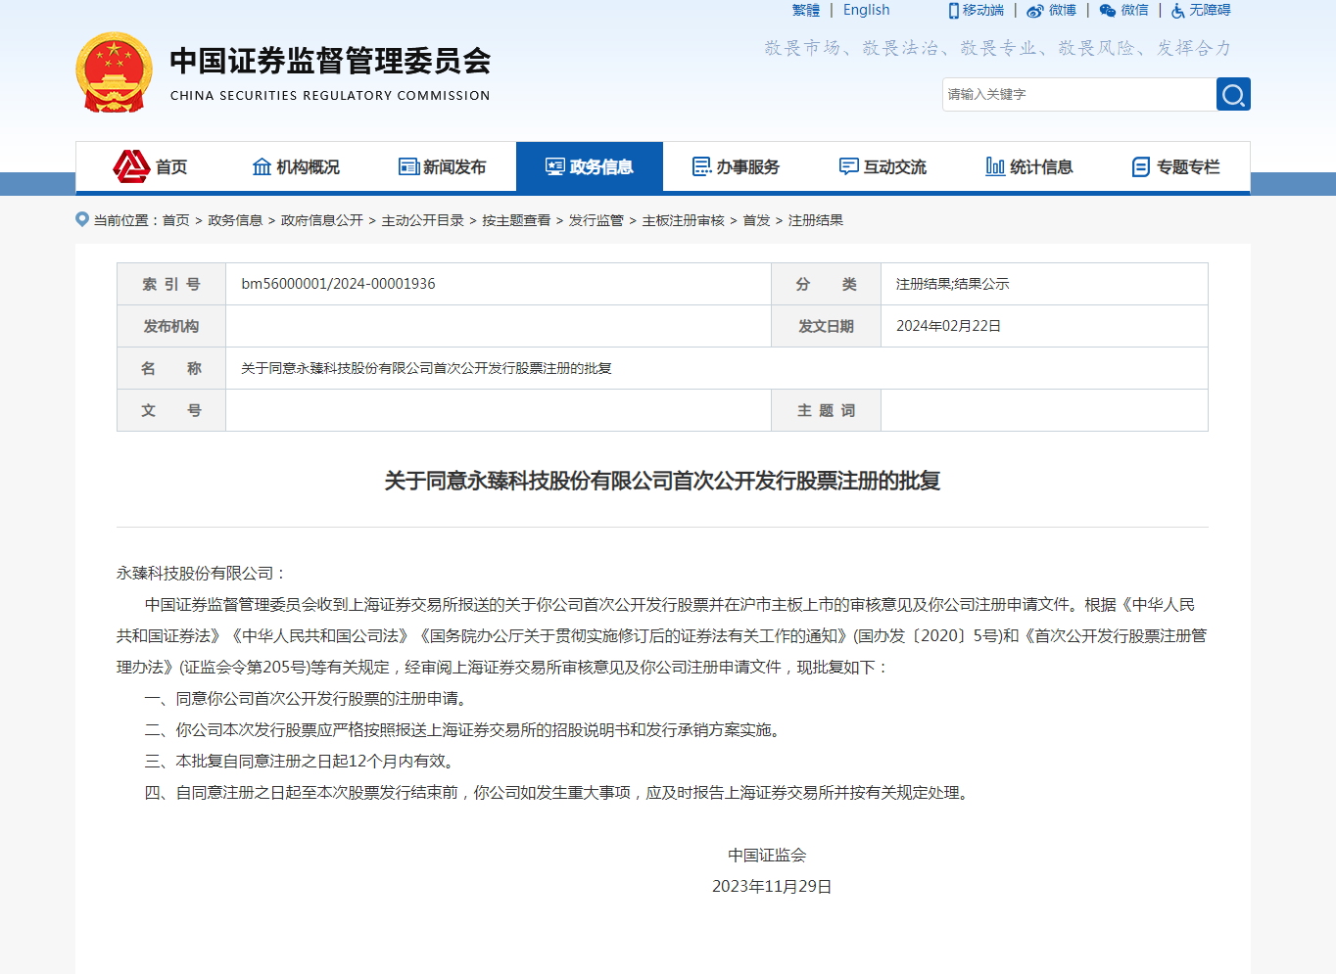Click the CSRC national emblem logo
1336x974 pixels.
point(114,72)
